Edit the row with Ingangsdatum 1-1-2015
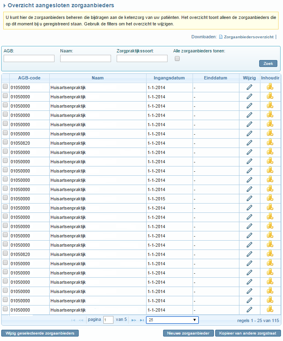283x341 pixels. [x=249, y=199]
